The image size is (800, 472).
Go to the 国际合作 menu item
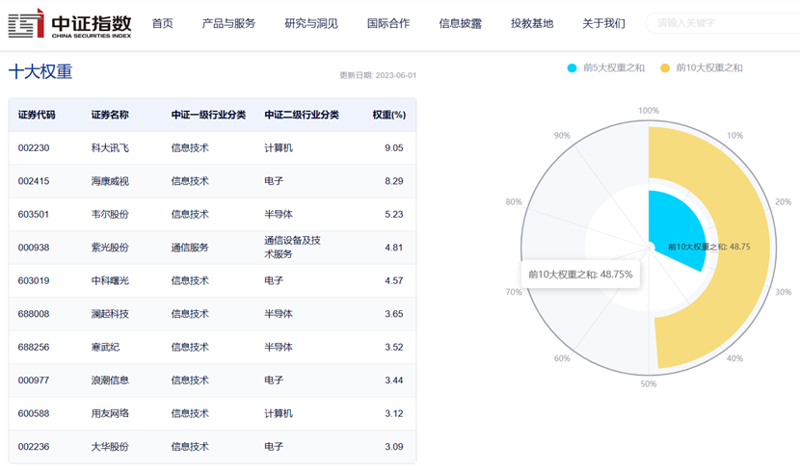(x=388, y=23)
